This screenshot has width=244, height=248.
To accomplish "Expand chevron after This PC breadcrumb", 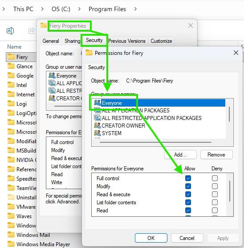I will click(x=42, y=9).
